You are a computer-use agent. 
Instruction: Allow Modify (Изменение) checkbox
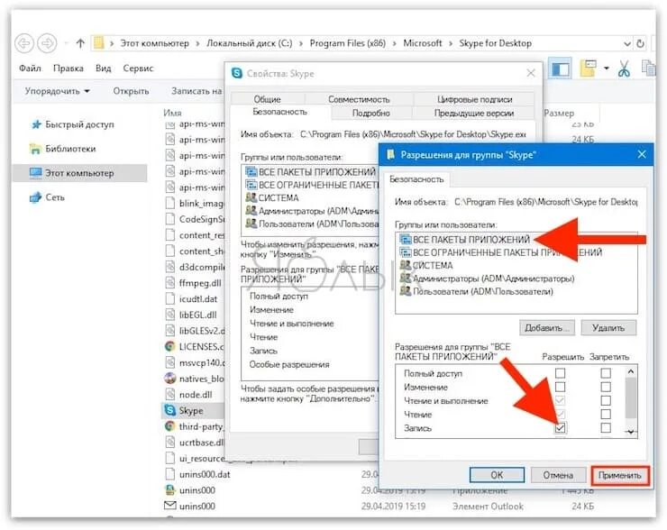point(561,387)
